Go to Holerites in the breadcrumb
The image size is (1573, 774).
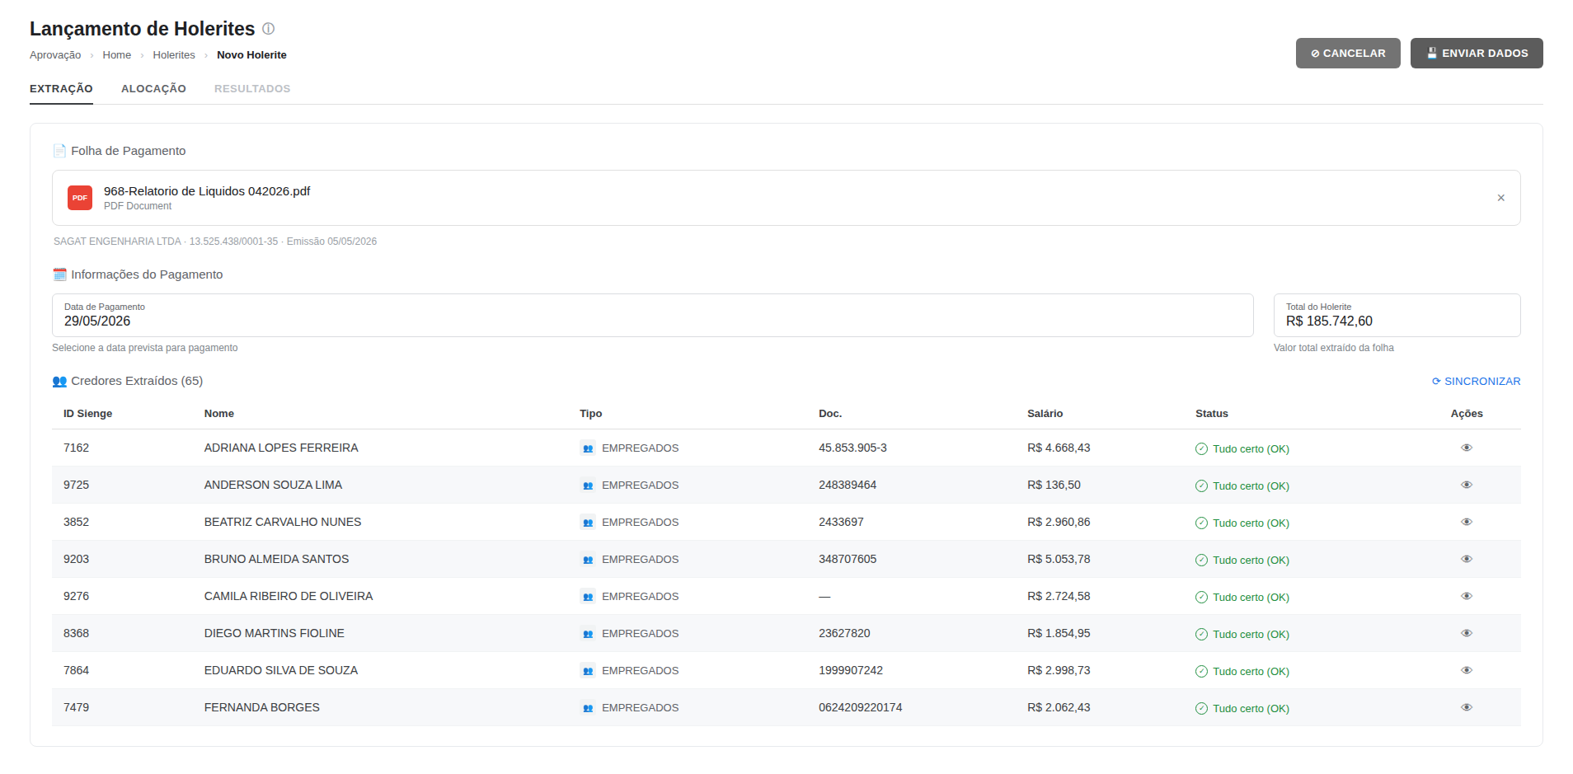pos(174,55)
